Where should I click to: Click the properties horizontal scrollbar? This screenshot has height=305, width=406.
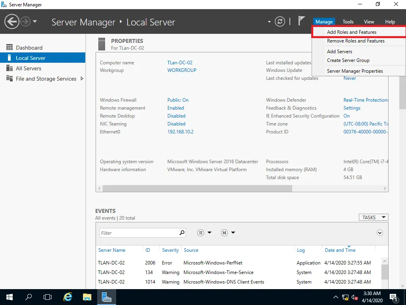tap(197, 189)
